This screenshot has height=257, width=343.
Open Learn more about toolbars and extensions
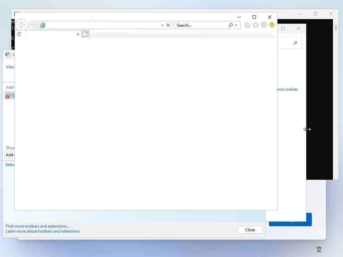[x=43, y=231]
